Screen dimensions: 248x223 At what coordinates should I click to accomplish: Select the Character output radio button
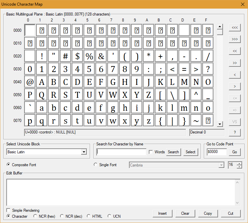click(8, 216)
